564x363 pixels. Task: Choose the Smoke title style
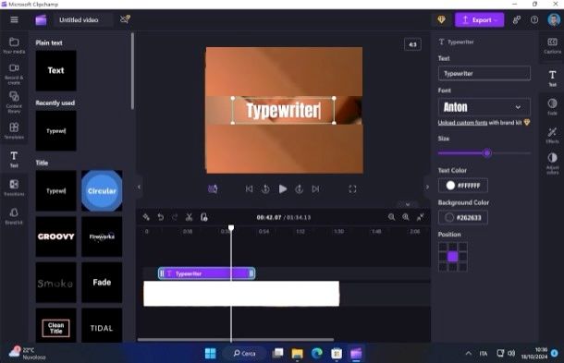point(55,283)
